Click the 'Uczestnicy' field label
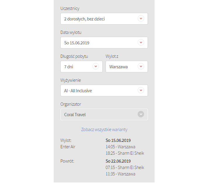Viewport: 210px width, 183px height. pyautogui.click(x=70, y=8)
